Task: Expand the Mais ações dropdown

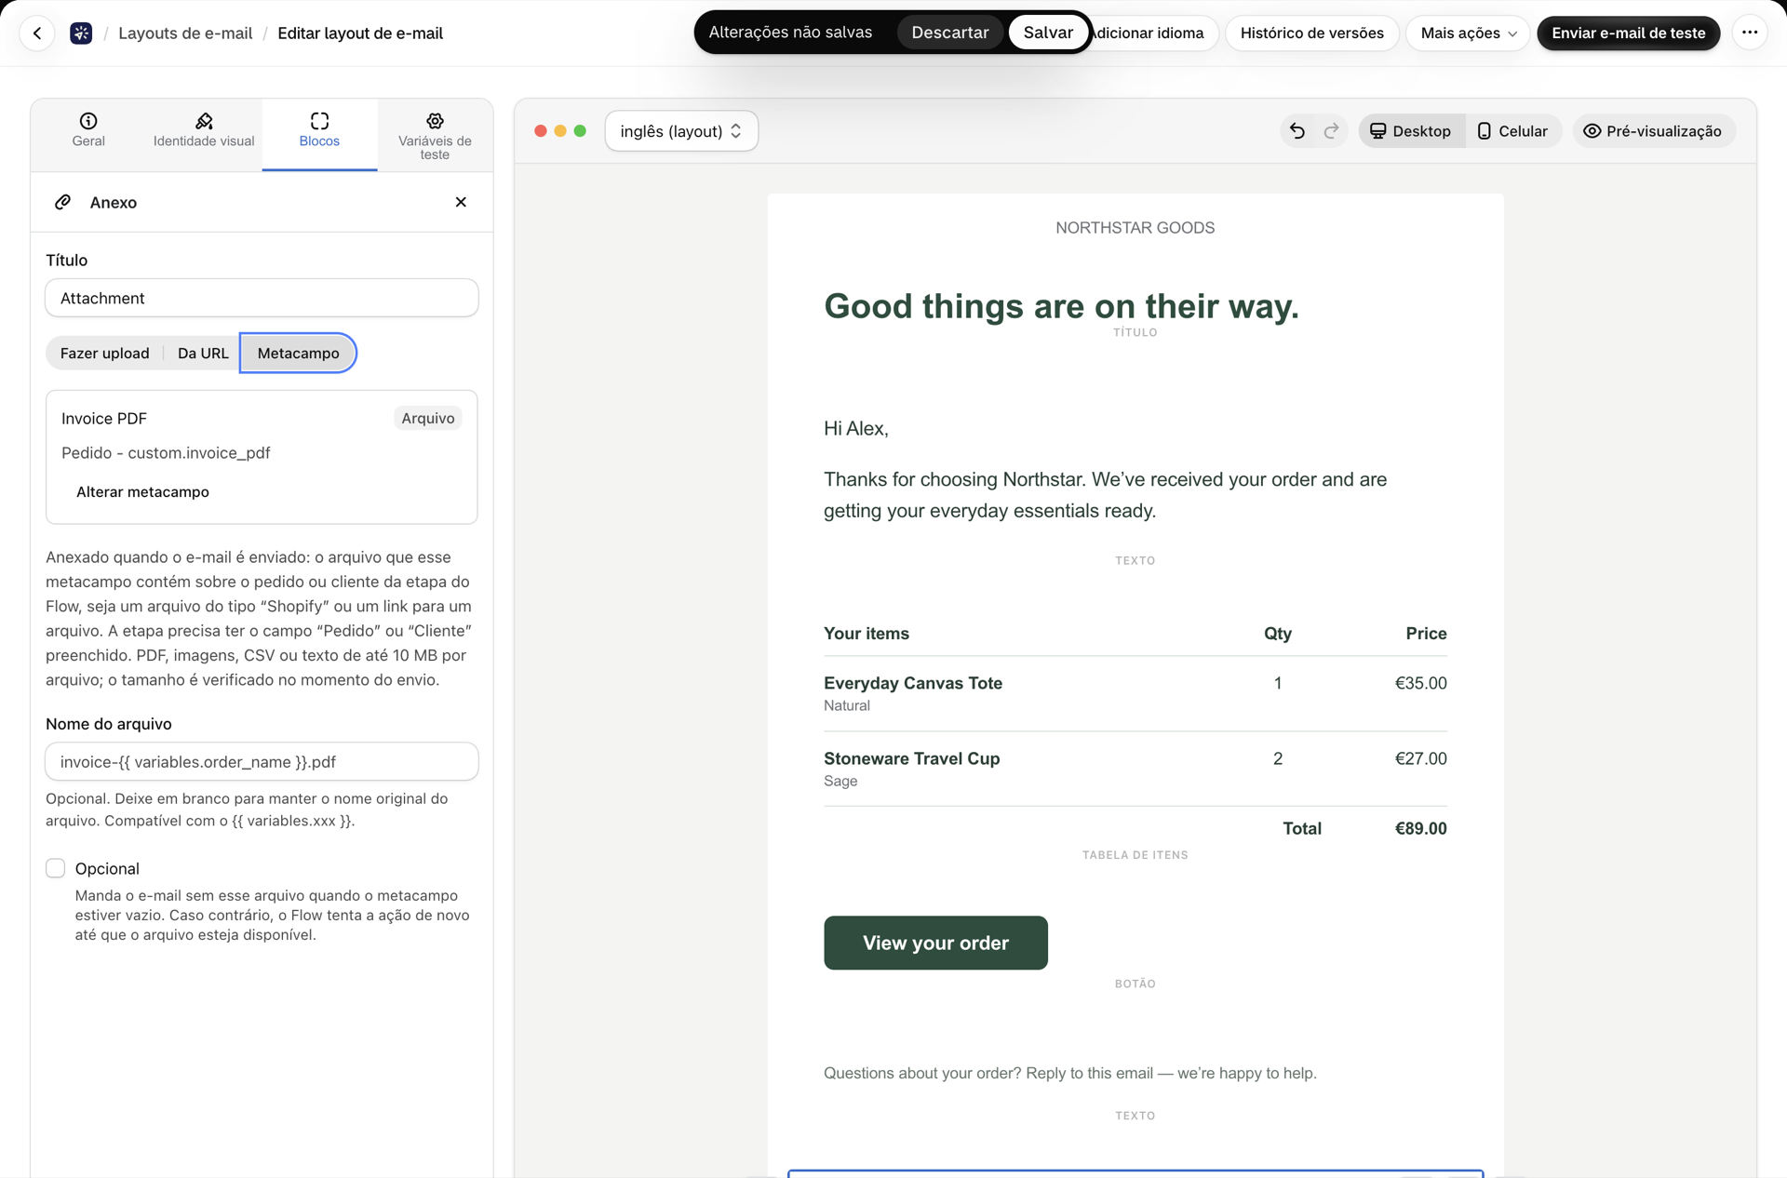Action: pos(1468,33)
